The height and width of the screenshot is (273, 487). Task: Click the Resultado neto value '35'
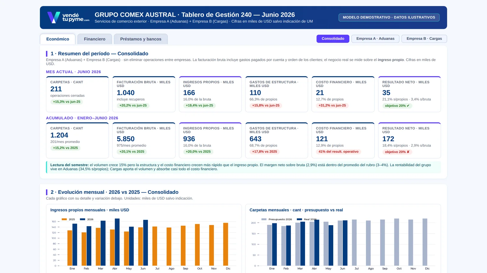tap(386, 93)
